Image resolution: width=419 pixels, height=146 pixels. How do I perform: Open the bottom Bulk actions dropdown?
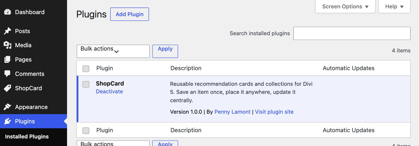[113, 143]
